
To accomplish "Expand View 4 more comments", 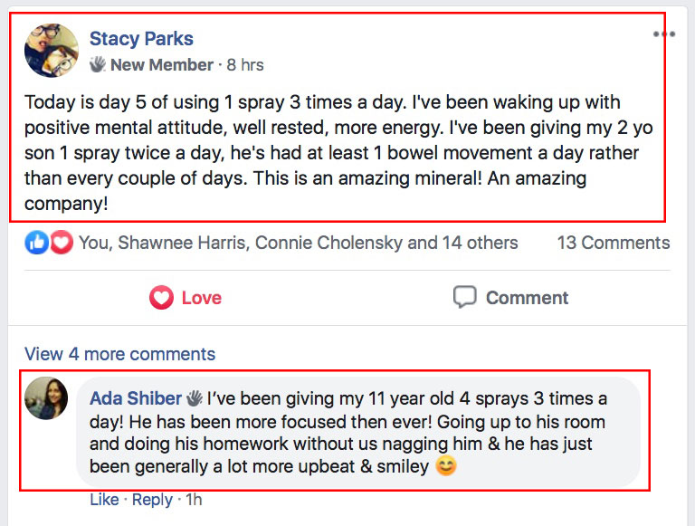I will [120, 354].
